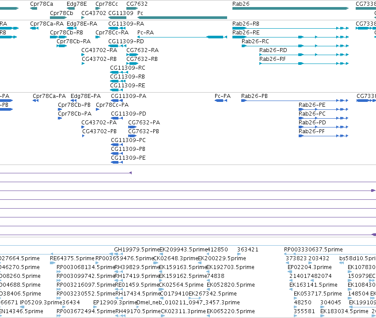Click protein label Rab26-PF
The height and width of the screenshot is (318, 376).
[311, 131]
